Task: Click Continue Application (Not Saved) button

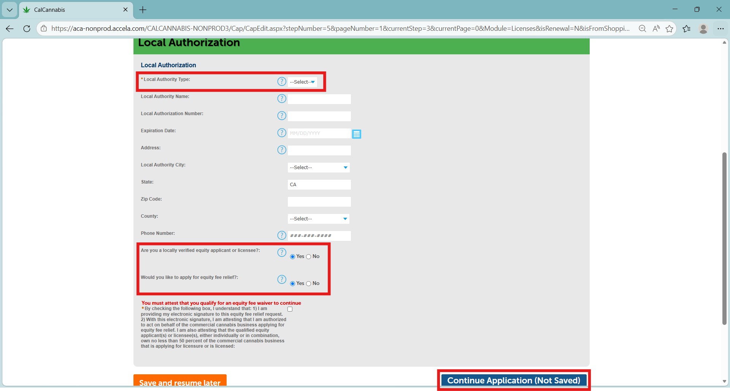Action: point(514,380)
